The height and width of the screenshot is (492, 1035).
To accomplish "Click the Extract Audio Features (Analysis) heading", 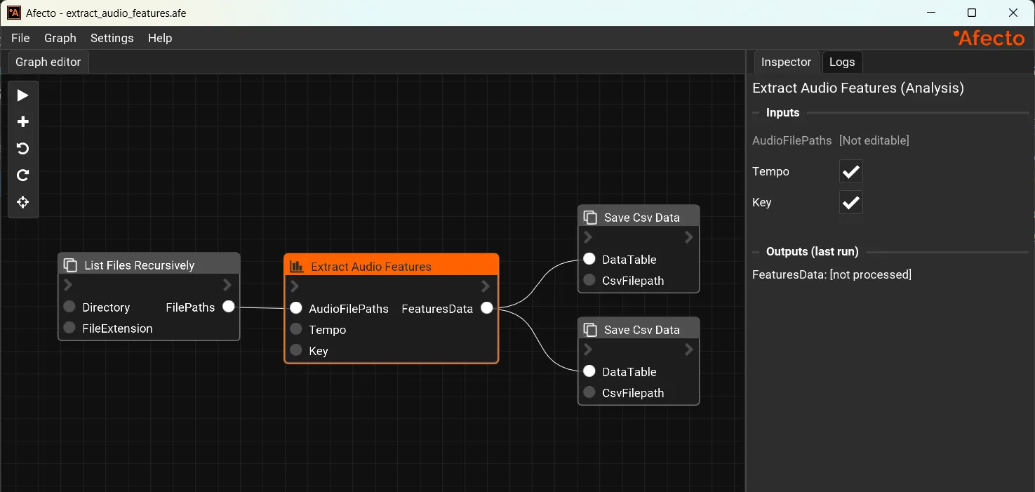I will pyautogui.click(x=858, y=88).
